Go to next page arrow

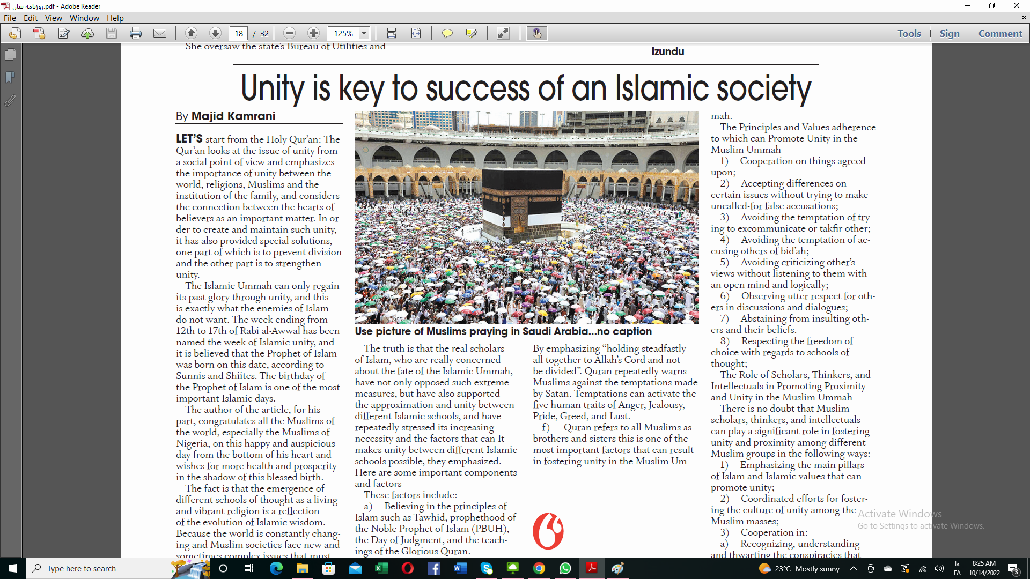pyautogui.click(x=215, y=33)
